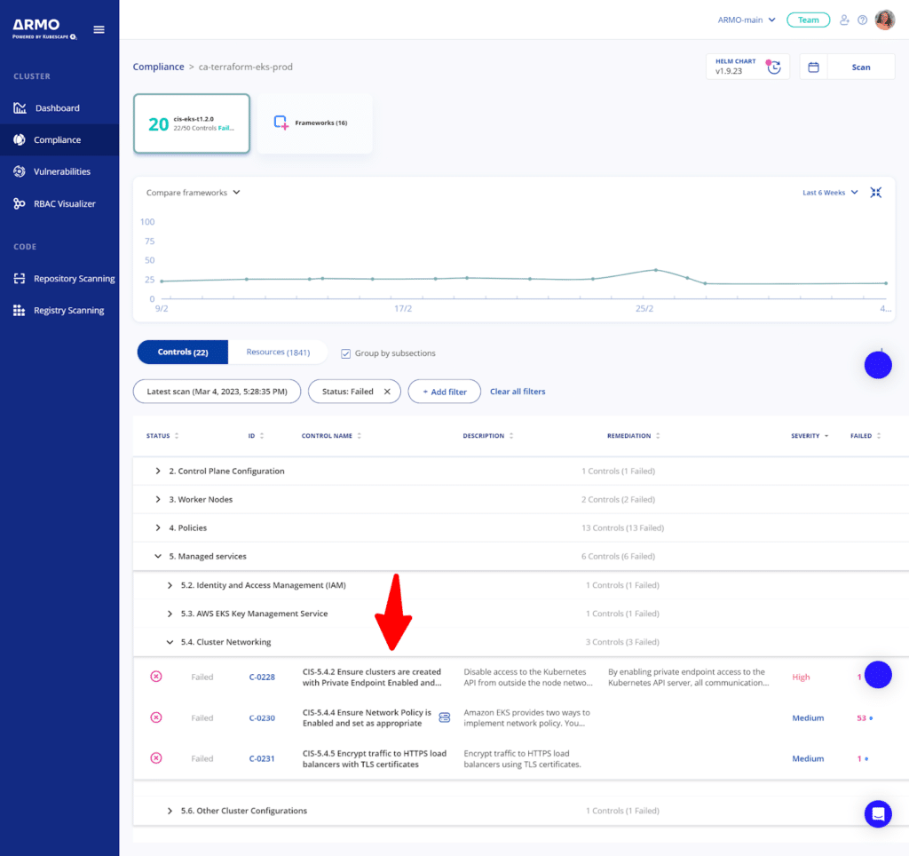Open the help question mark icon
The image size is (909, 856).
click(x=863, y=20)
